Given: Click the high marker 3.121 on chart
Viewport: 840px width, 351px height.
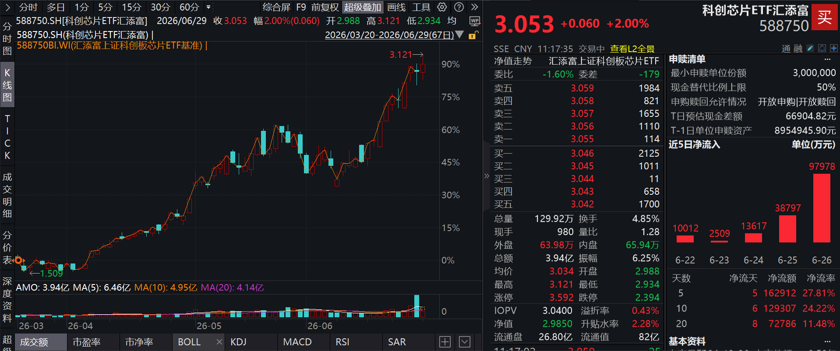Looking at the screenshot, I should coord(401,54).
